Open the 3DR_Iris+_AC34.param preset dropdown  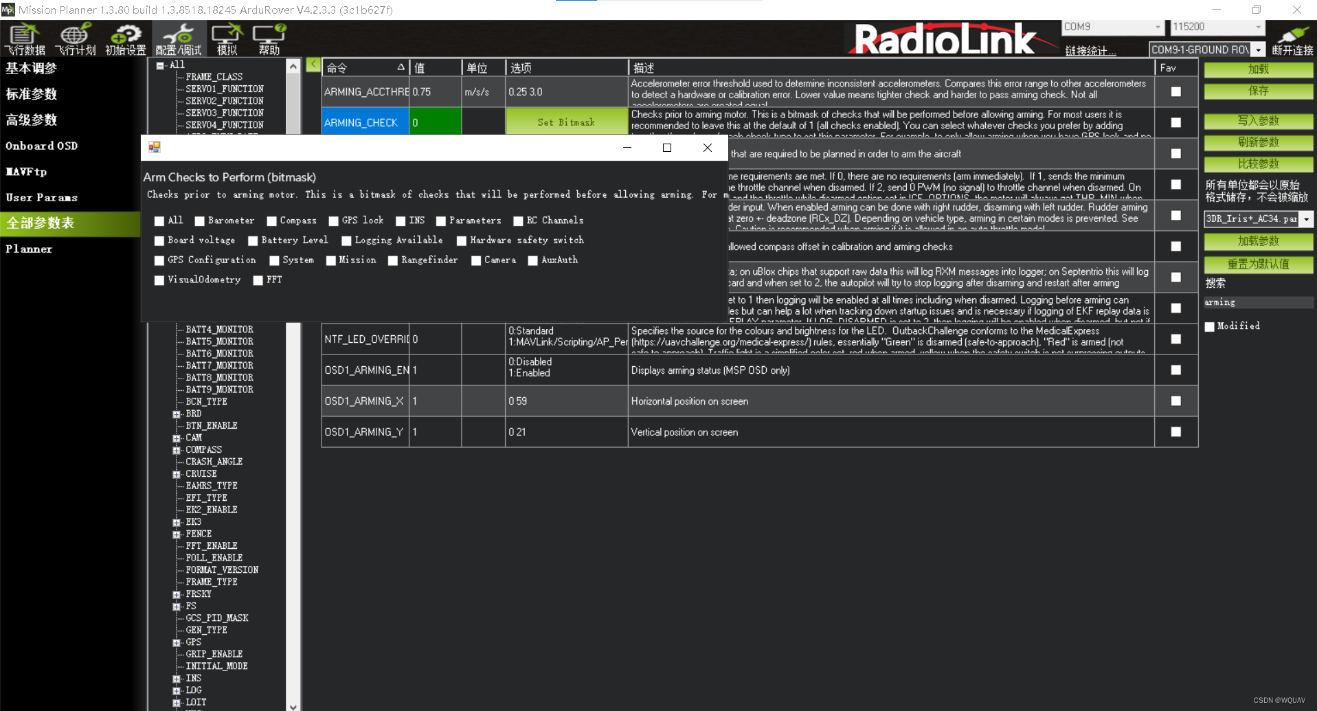[x=1307, y=218]
